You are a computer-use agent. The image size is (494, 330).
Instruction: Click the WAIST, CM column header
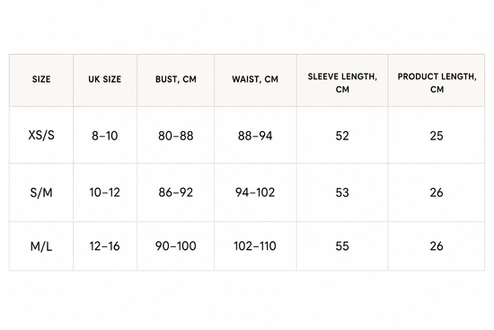(255, 80)
